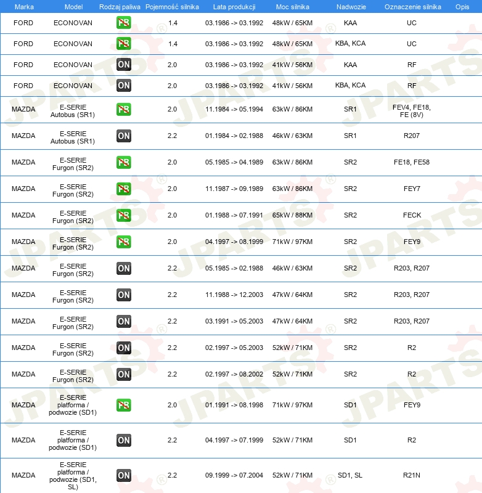Image resolution: width=482 pixels, height=493 pixels.
Task: Select the engine code 'R21N'
Action: (x=412, y=475)
